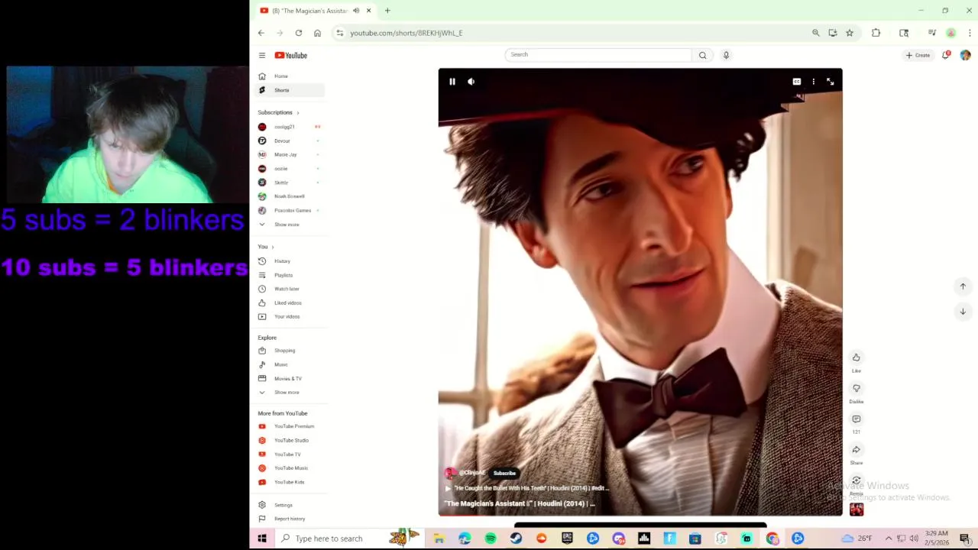Open YouTube Premium link

[x=290, y=426]
